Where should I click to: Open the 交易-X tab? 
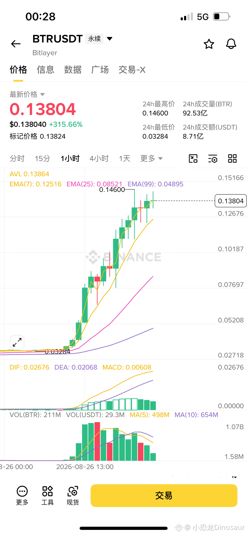(132, 70)
